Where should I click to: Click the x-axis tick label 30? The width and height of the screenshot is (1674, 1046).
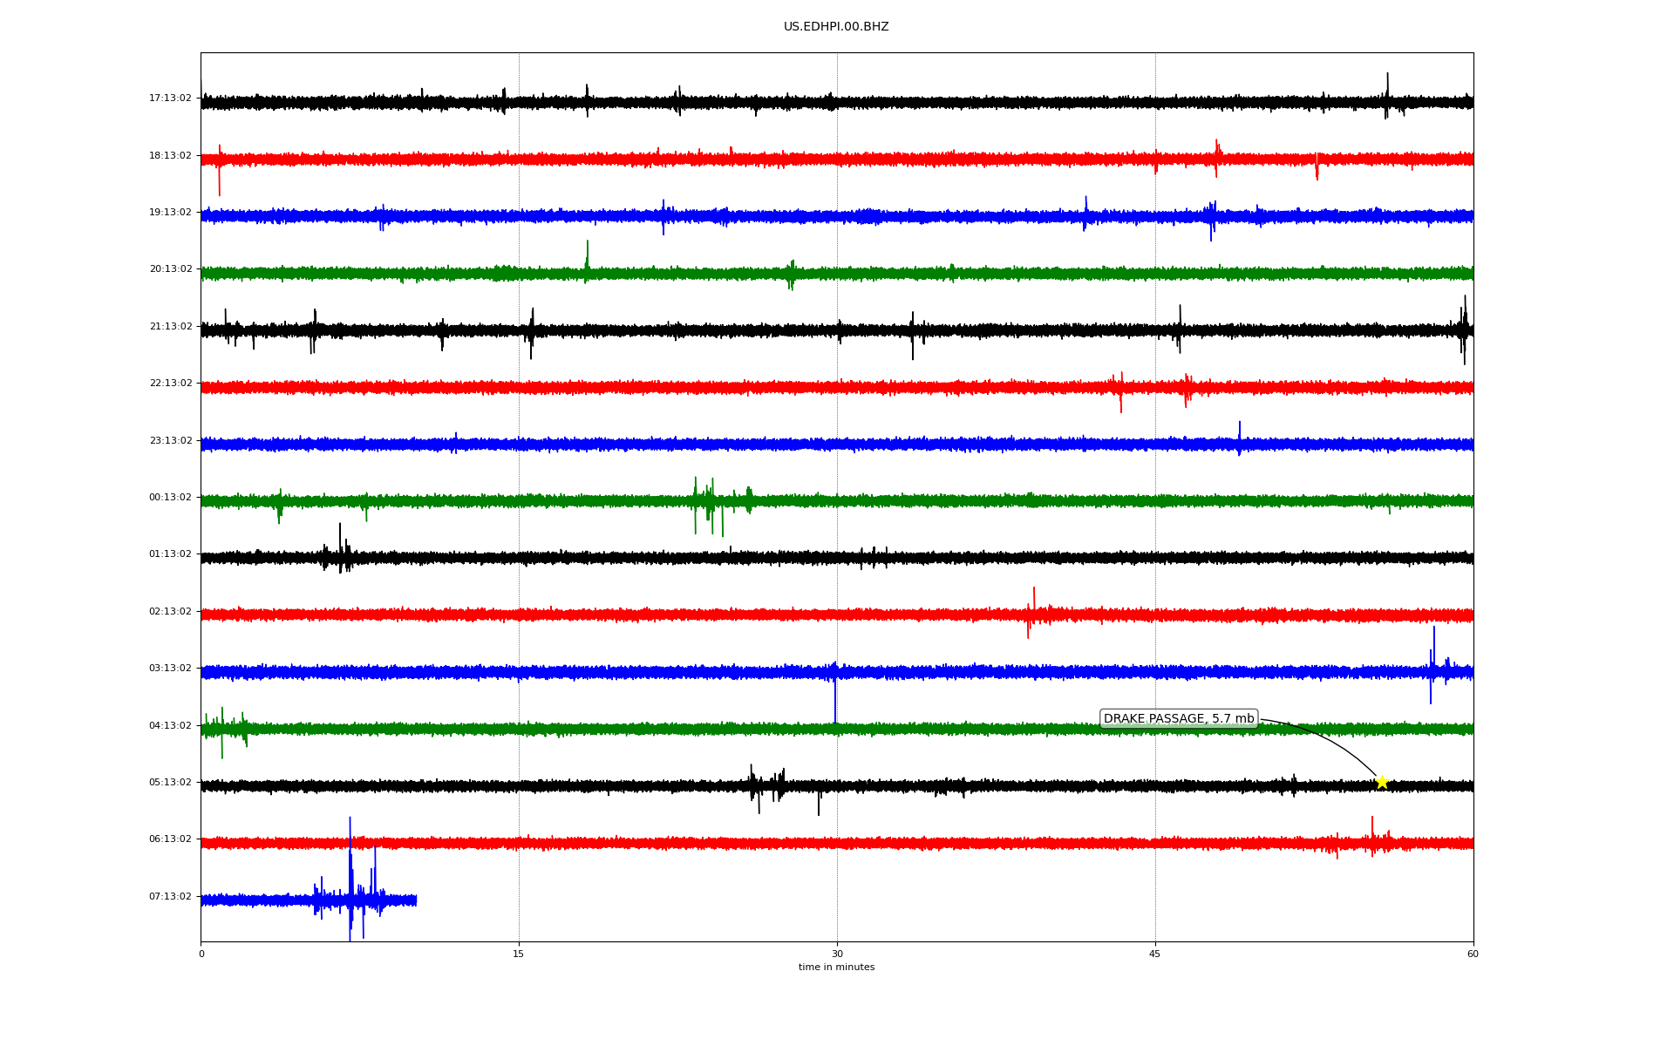tap(837, 954)
